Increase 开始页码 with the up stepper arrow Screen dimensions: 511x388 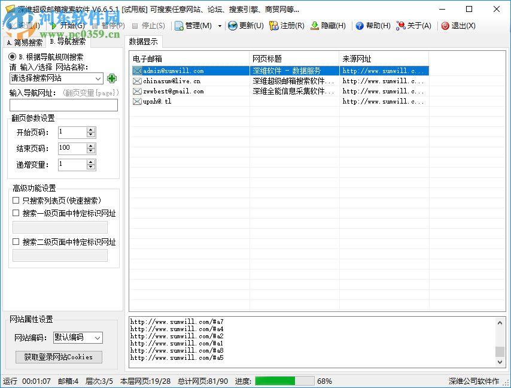coord(90,129)
